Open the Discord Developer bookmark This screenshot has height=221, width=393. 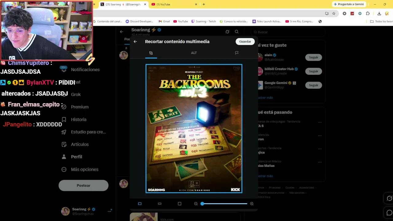coord(139,21)
